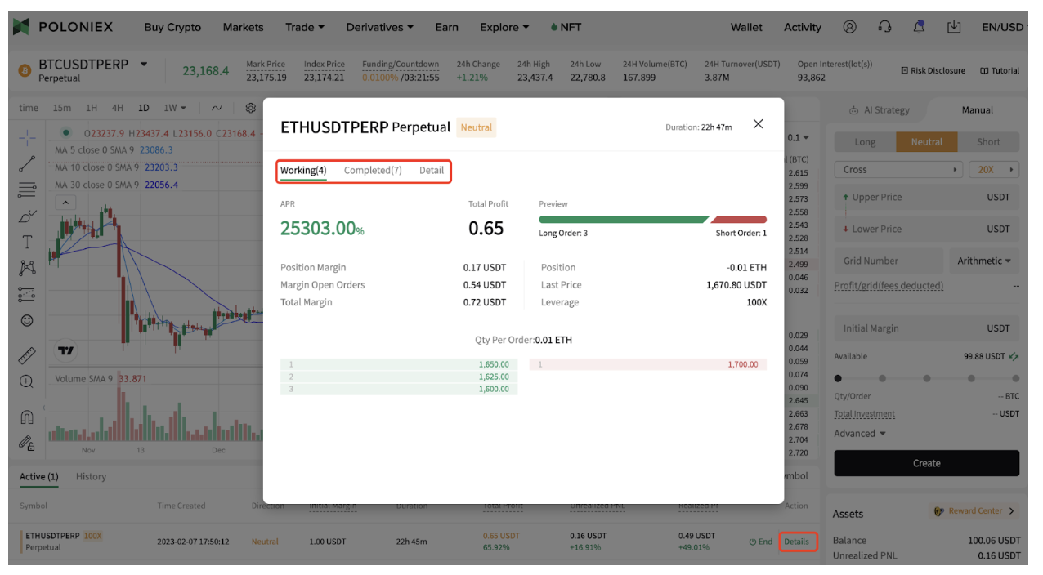The height and width of the screenshot is (575, 1043).
Task: Switch to the Manual tab
Action: tap(977, 110)
